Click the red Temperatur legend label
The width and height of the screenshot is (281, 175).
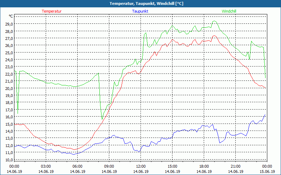[52, 11]
